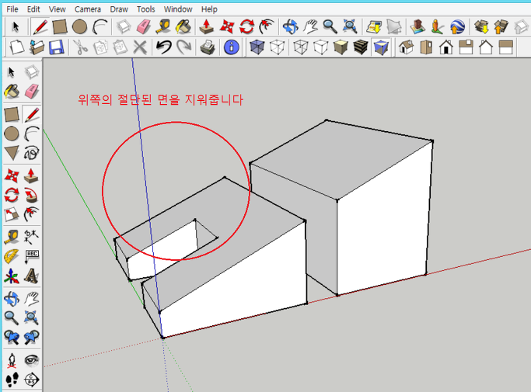The width and height of the screenshot is (531, 392).
Task: Open the View menu
Action: click(58, 9)
